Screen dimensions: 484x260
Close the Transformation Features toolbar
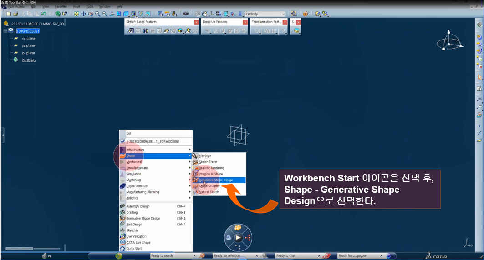(x=285, y=22)
